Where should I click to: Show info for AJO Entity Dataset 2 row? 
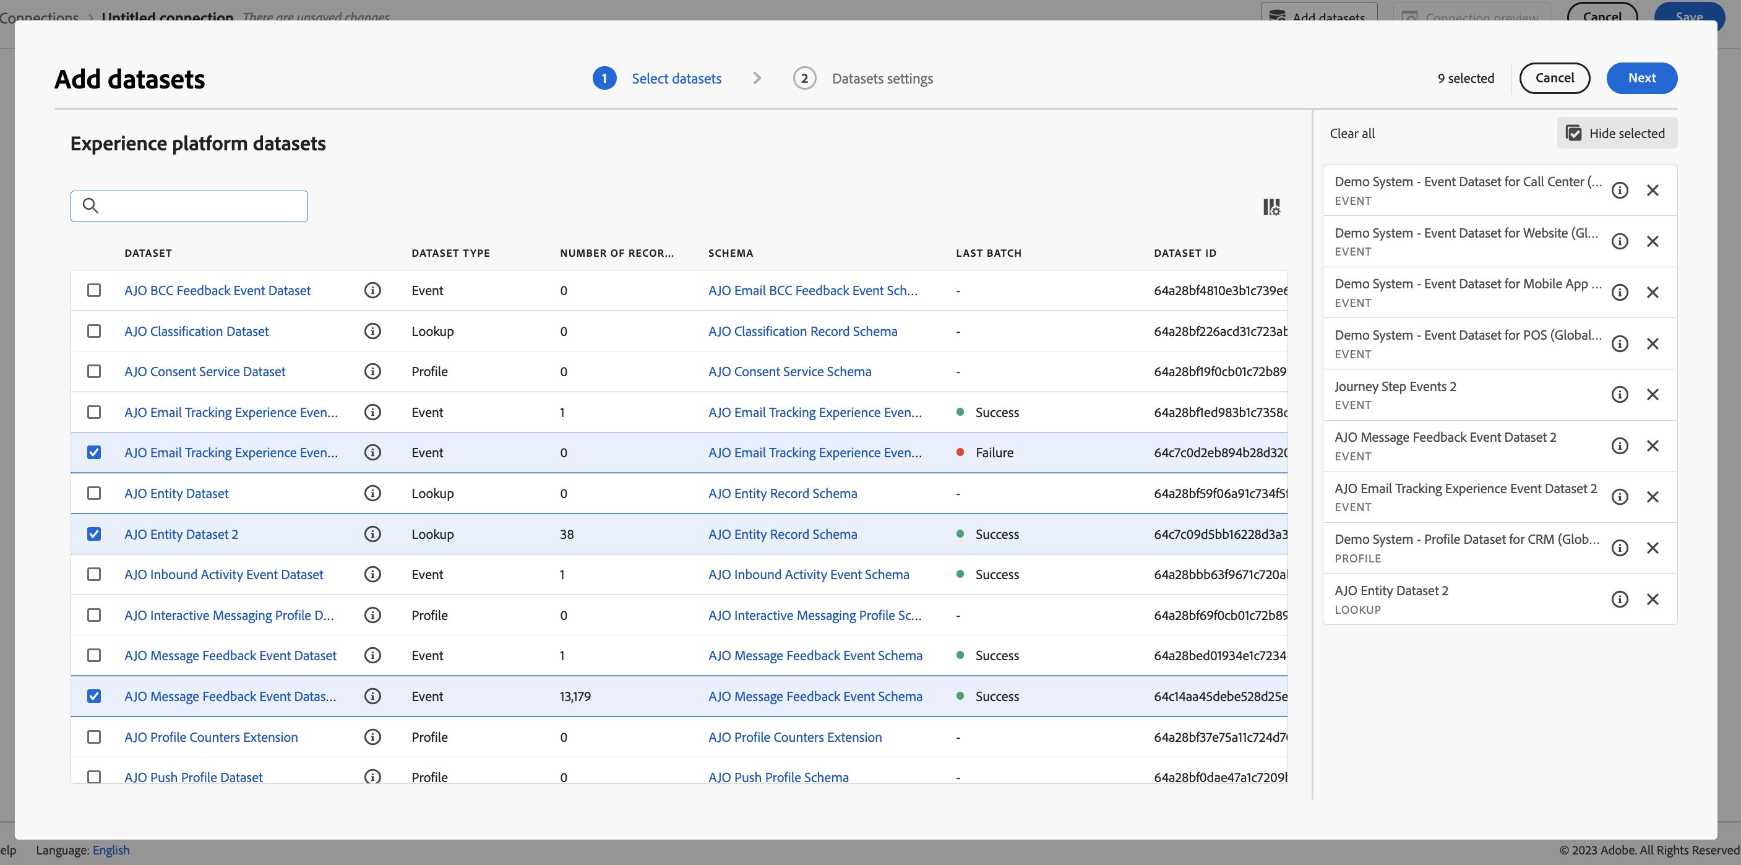point(372,534)
